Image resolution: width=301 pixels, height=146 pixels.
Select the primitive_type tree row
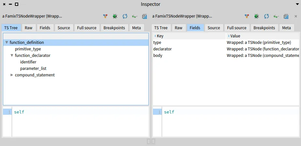pyautogui.click(x=76, y=49)
